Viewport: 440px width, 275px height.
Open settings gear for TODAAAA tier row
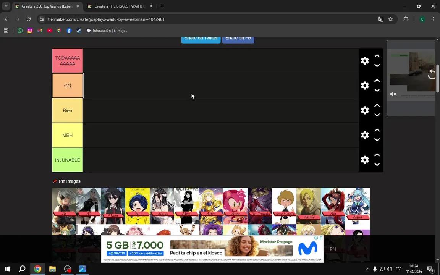click(x=364, y=60)
